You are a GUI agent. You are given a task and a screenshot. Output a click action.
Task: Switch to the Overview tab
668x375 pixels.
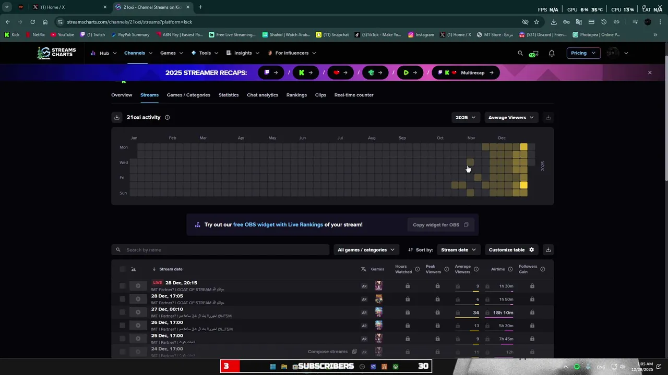(122, 95)
